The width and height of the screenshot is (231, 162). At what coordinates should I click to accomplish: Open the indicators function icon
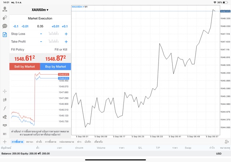click(x=5, y=108)
